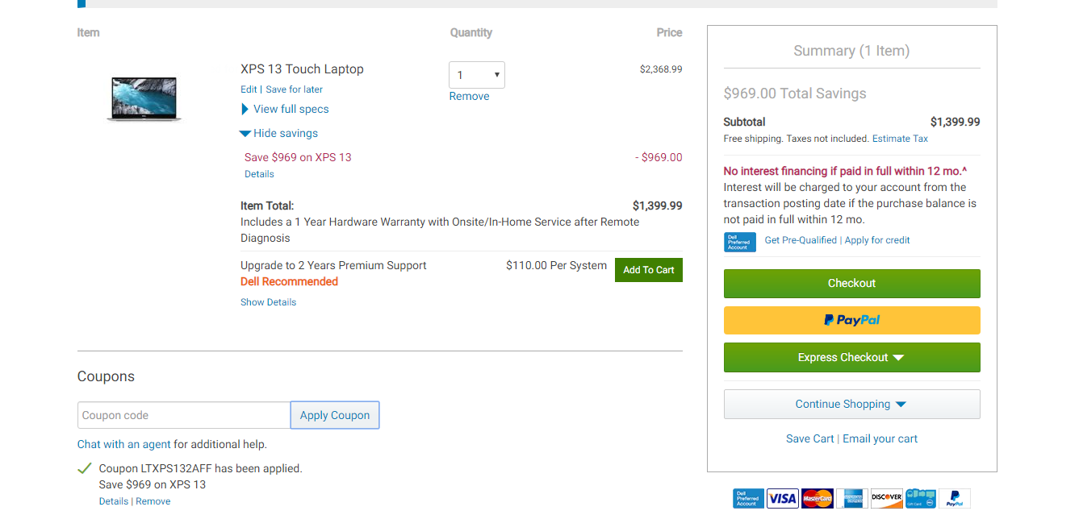
Task: Click Apply for credit link
Action: click(x=877, y=240)
